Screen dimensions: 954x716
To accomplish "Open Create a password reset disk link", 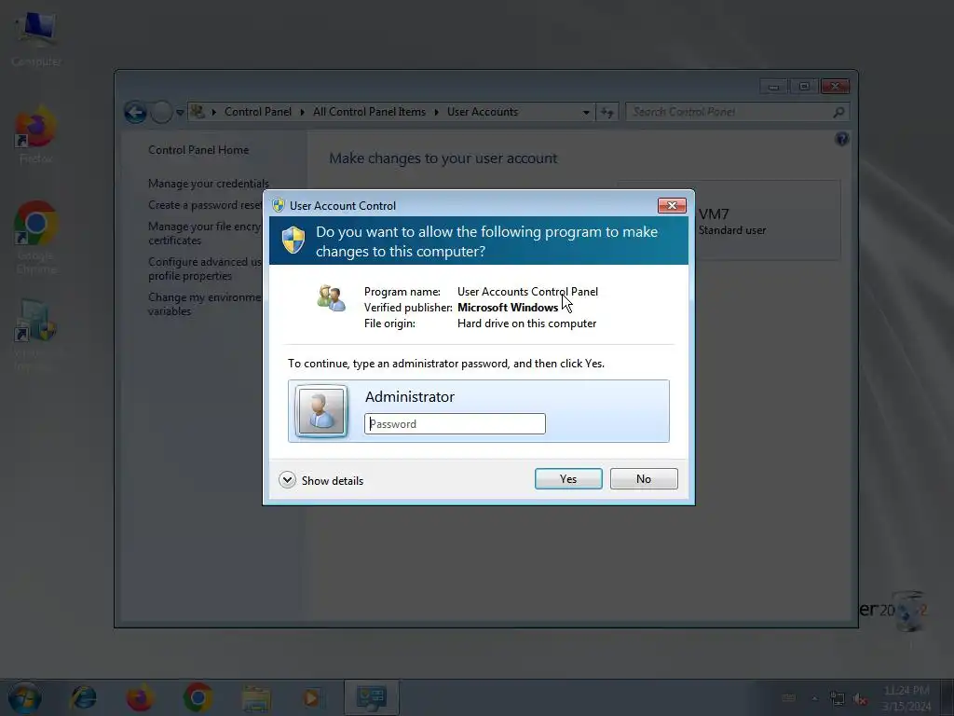I will [205, 205].
